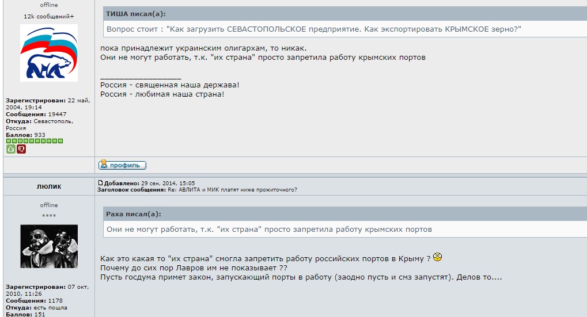Screen dimensions: 587x317
Task: Click the '12k сообщений+' rank label
Action: [x=49, y=17]
